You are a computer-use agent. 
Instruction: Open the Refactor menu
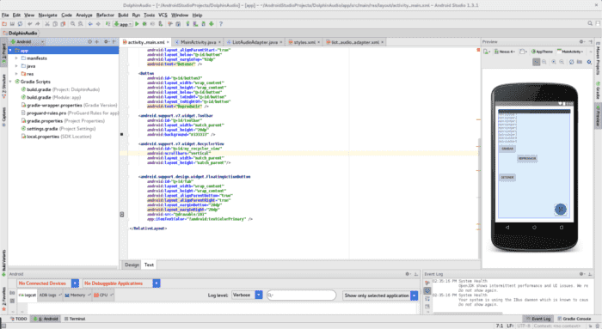coord(105,15)
